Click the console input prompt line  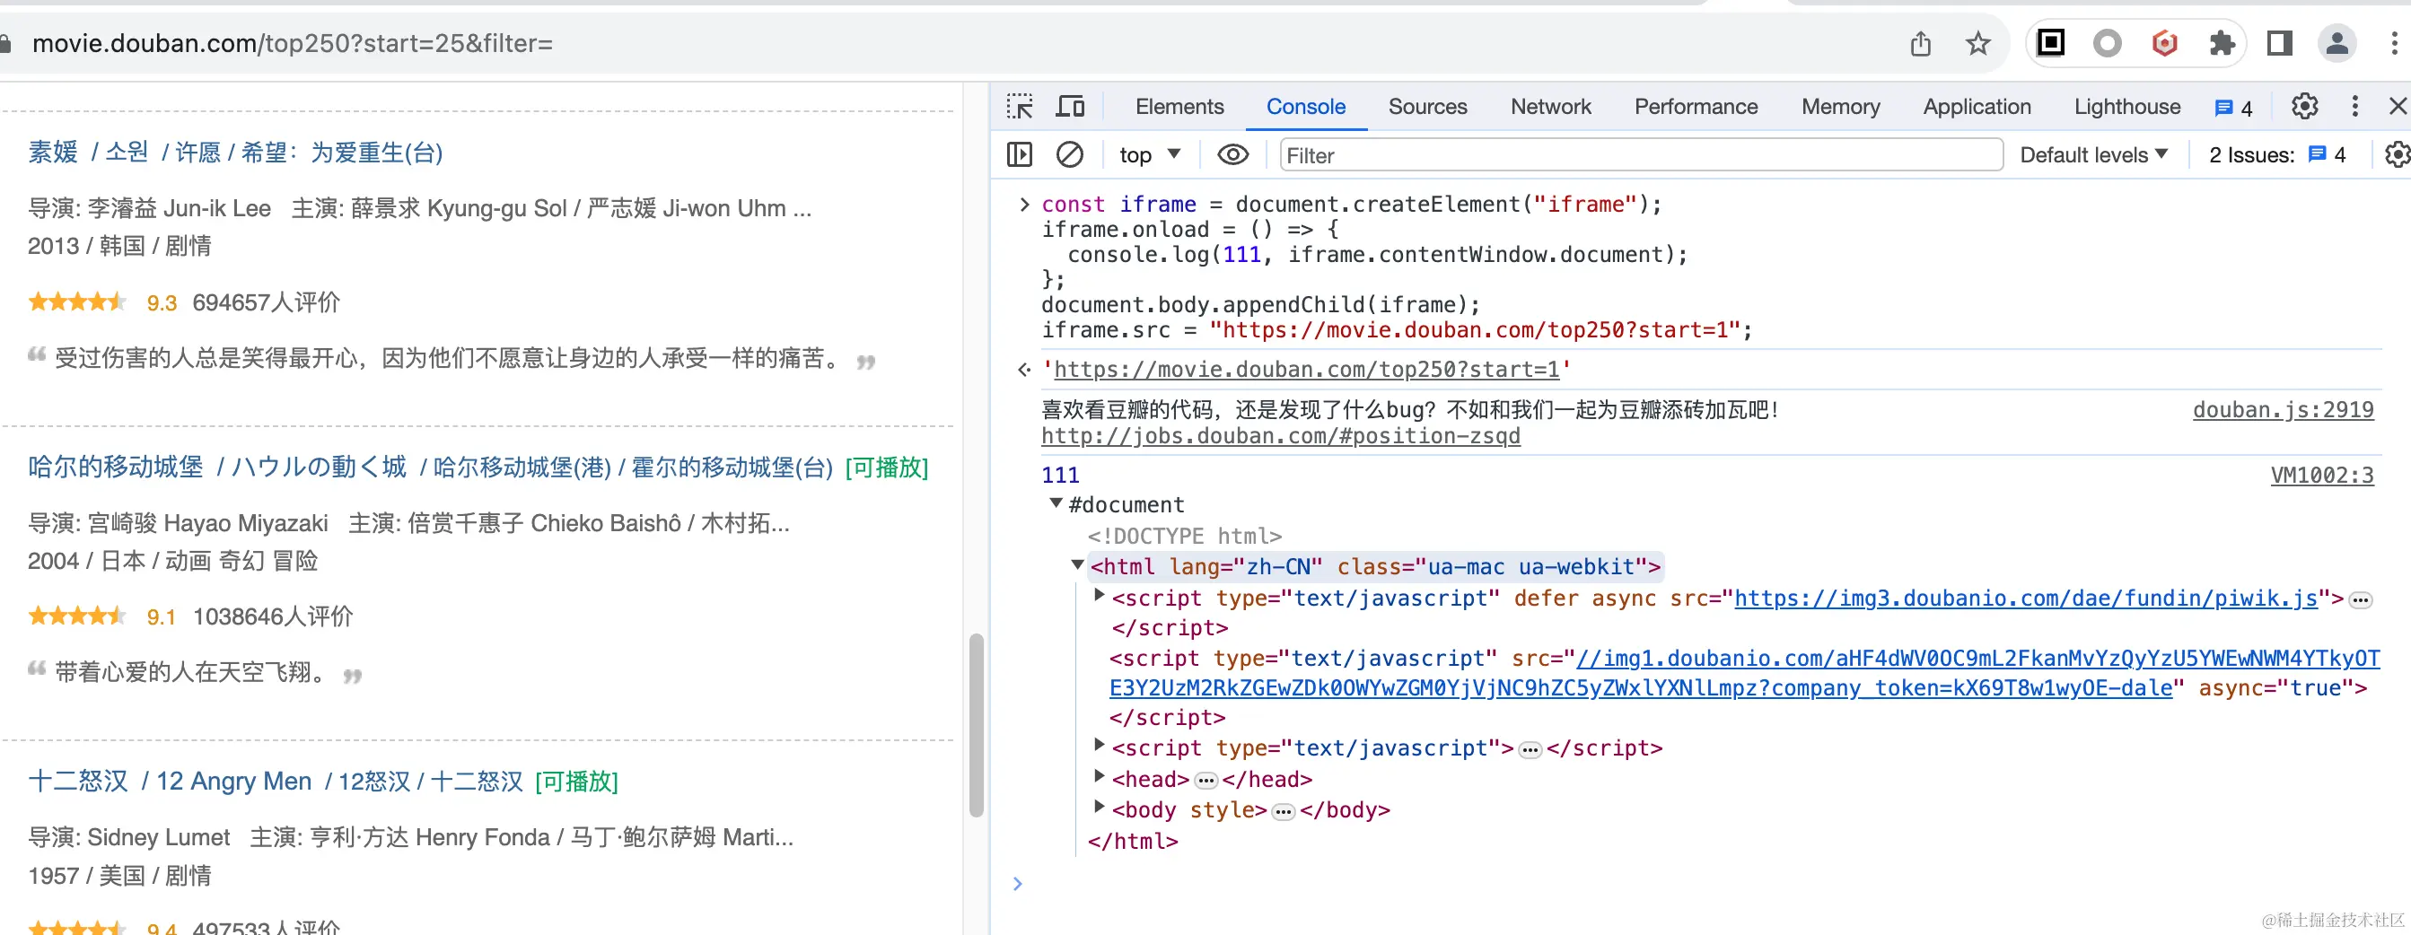click(1704, 883)
